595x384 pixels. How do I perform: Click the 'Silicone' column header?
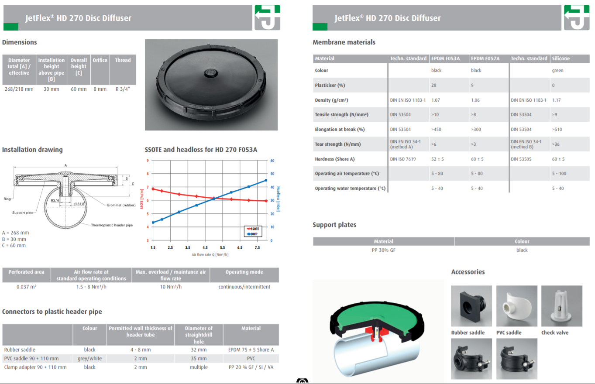[561, 58]
